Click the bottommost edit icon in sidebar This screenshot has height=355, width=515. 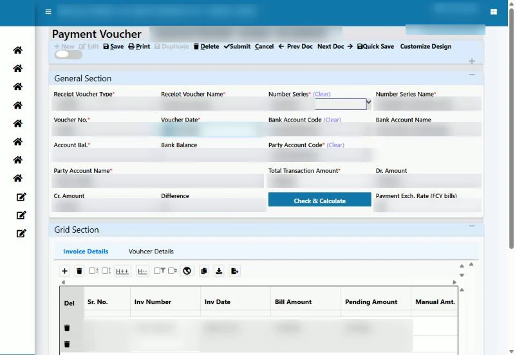[21, 233]
